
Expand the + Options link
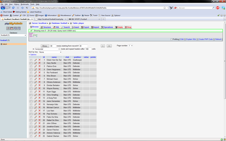coord(32,55)
